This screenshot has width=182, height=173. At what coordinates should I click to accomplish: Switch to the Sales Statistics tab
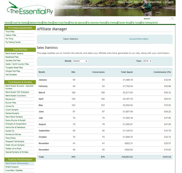[71, 39]
